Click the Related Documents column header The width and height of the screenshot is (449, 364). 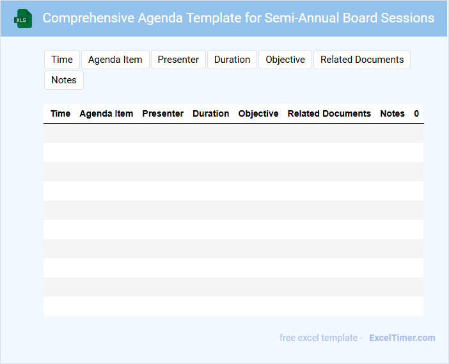pos(329,113)
